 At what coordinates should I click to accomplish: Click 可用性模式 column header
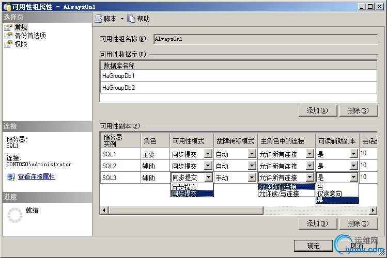click(x=192, y=140)
